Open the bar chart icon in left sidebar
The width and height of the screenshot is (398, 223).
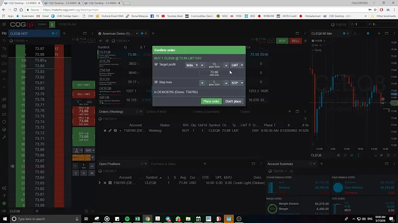point(4,99)
